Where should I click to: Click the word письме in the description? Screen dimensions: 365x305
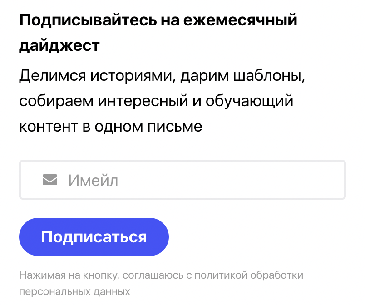(175, 127)
